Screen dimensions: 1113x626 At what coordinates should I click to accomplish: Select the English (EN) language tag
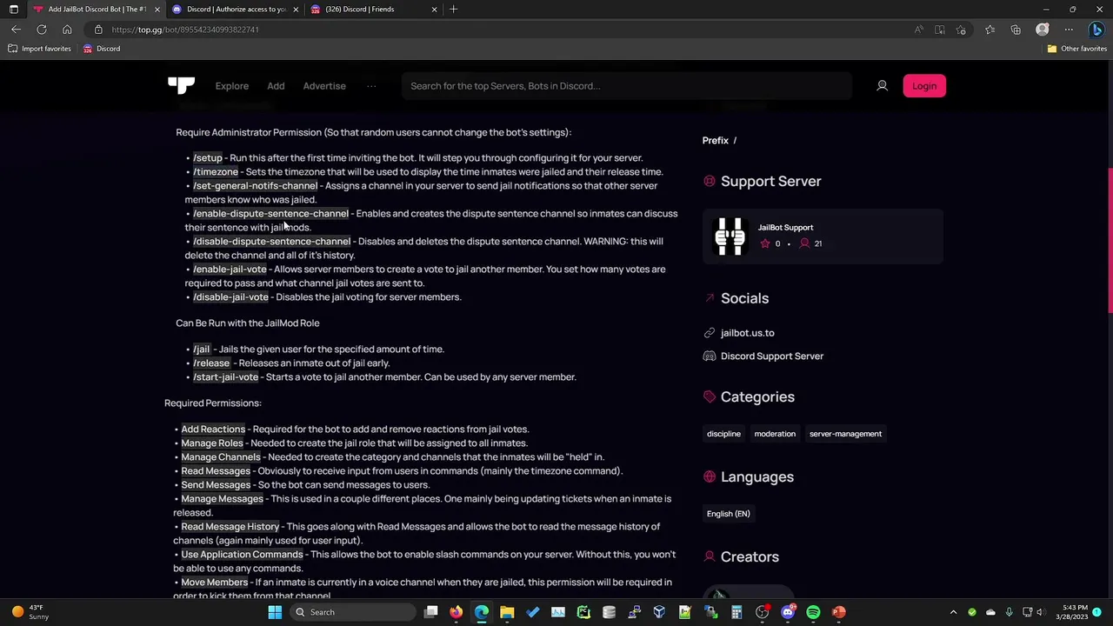tap(729, 514)
